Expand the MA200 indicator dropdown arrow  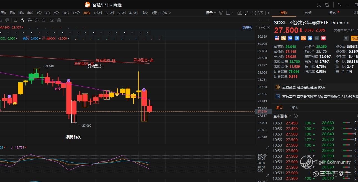pyautogui.click(x=23, y=27)
